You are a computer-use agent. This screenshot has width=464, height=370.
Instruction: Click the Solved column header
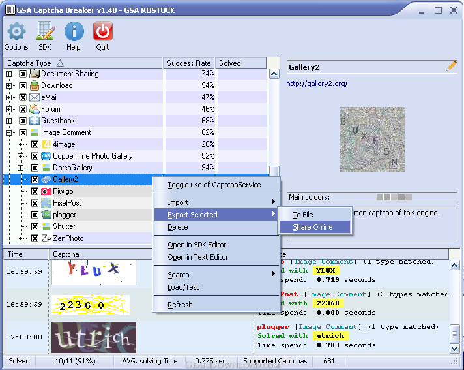[x=240, y=63]
